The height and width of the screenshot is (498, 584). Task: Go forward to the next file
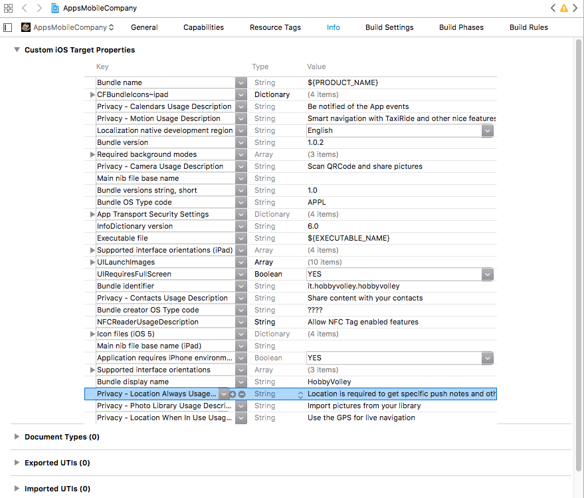coord(39,8)
